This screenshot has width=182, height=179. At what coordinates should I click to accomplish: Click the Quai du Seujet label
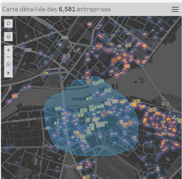click(x=20, y=94)
